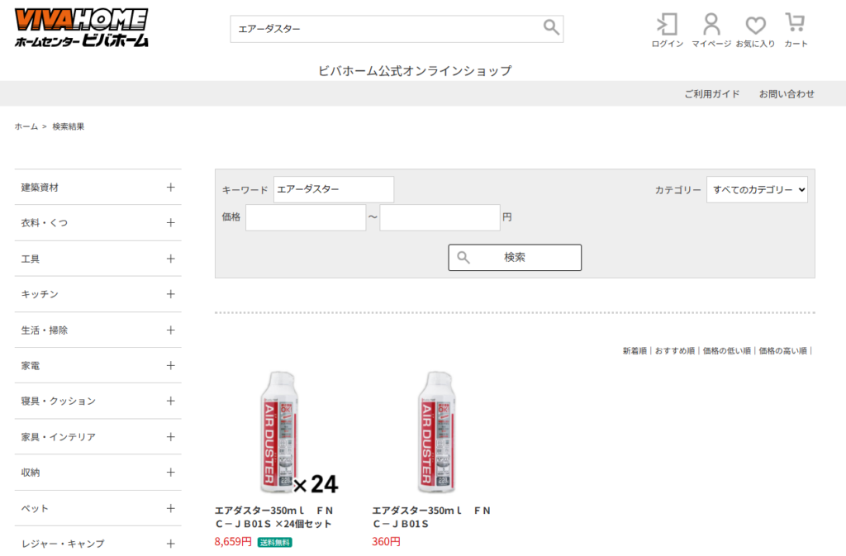Click the minimum price input field
Viewport: 846px width, 556px height.
pyautogui.click(x=305, y=216)
